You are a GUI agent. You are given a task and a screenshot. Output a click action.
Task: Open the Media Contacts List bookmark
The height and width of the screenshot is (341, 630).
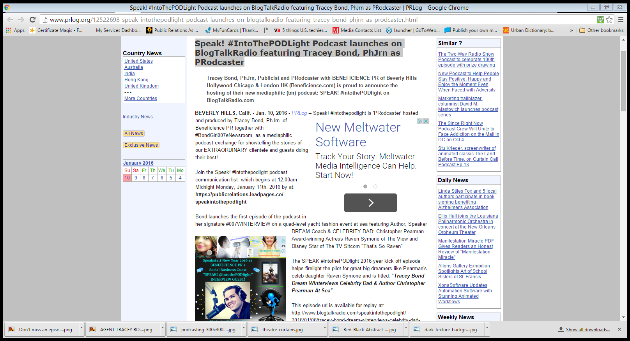click(357, 30)
